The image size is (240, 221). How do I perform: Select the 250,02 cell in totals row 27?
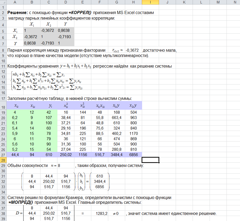coord(65,154)
